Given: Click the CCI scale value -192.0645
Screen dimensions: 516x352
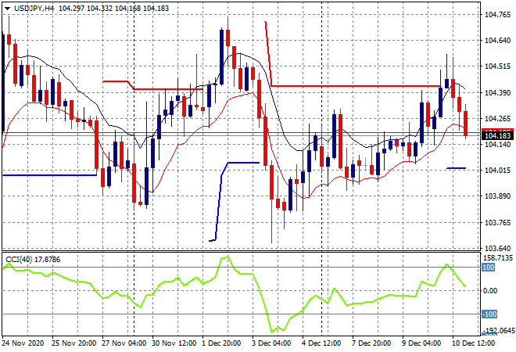Looking at the screenshot, I should coord(498,330).
